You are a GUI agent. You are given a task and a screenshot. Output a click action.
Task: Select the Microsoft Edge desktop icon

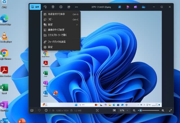tap(4, 20)
